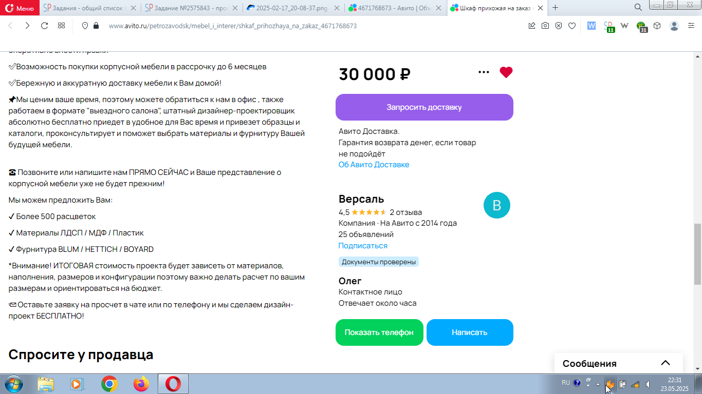
Task: Open the browser profile account icon
Action: (674, 26)
